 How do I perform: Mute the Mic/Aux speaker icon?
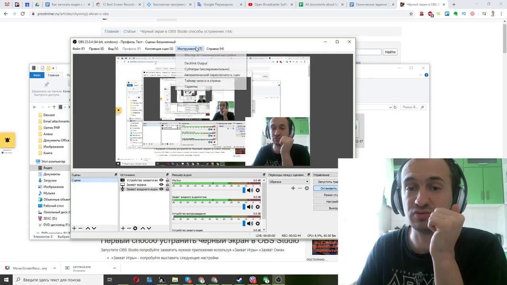[x=250, y=190]
